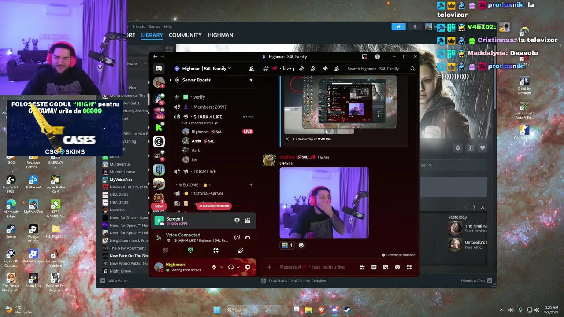
Task: Select CSGO Skins server icon
Action: point(159,155)
